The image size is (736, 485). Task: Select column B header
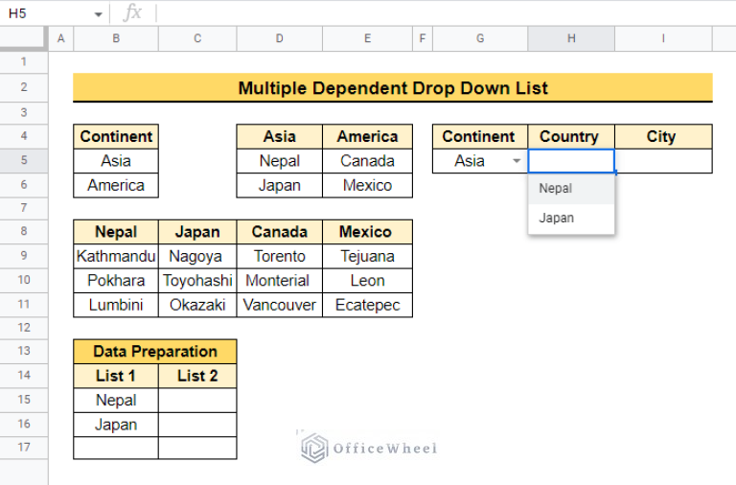(x=116, y=38)
